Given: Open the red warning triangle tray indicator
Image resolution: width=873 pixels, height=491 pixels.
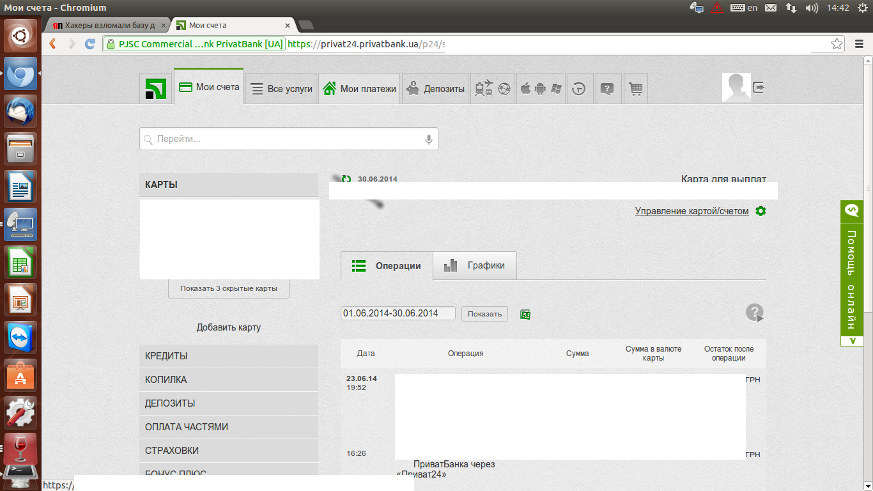Looking at the screenshot, I should (x=717, y=8).
